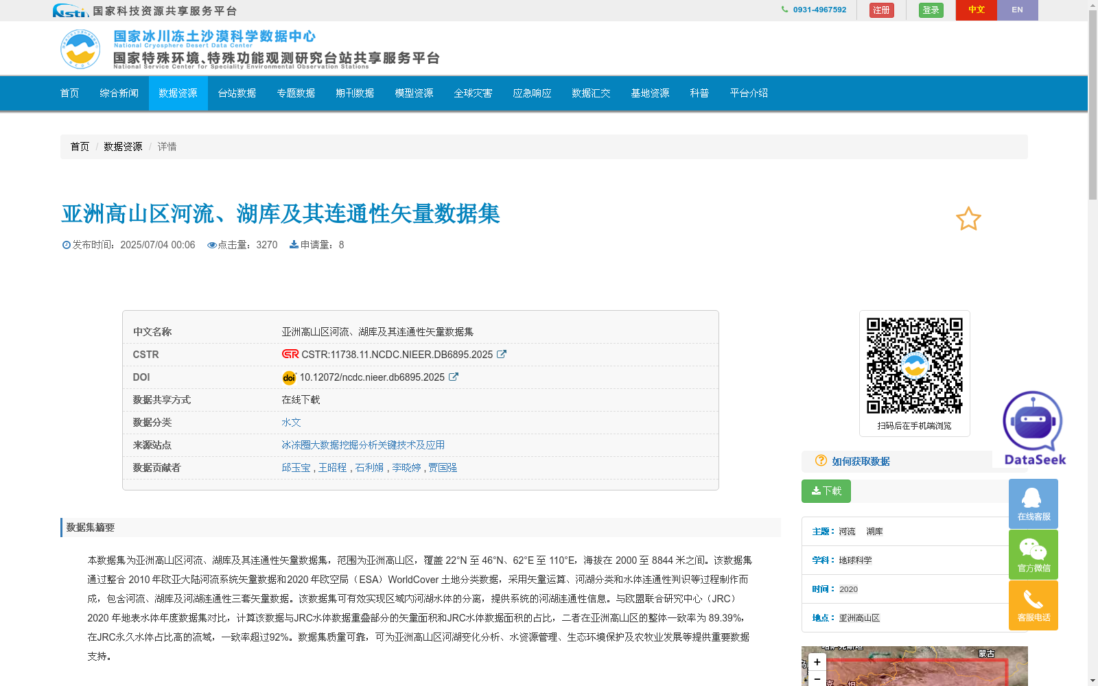1098x686 pixels.
Task: Click 数据资源 in the breadcrumb
Action: click(123, 147)
